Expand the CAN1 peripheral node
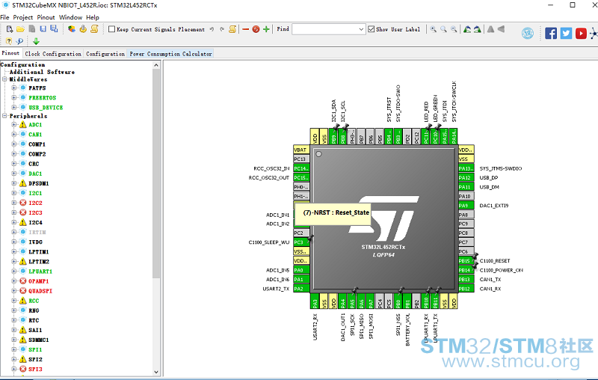Viewport: 598px width, 380px height. pyautogui.click(x=14, y=135)
